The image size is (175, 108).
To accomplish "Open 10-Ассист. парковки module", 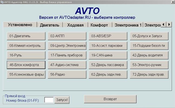I will (x=108, y=46).
